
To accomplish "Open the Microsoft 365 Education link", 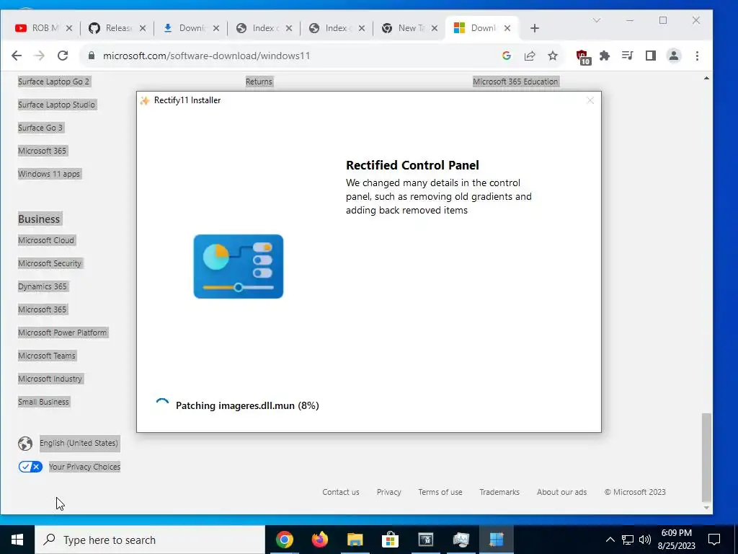I will click(x=515, y=82).
